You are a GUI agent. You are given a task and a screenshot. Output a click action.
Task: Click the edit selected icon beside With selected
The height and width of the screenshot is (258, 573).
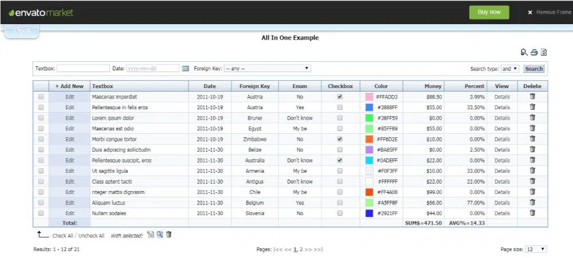point(150,235)
